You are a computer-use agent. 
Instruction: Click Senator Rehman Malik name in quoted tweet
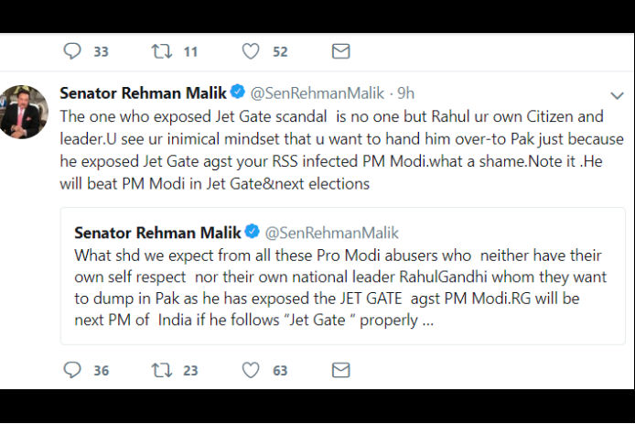(x=157, y=233)
